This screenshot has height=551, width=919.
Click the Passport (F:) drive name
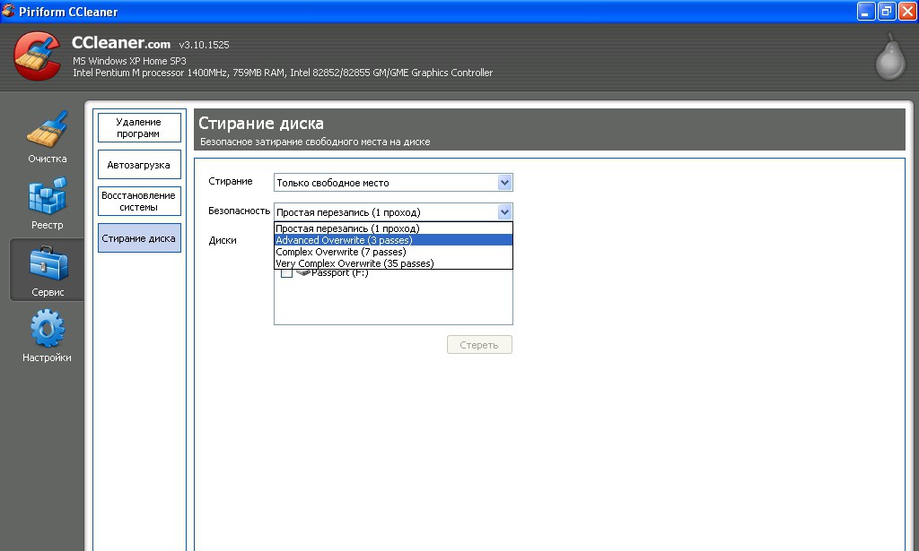[340, 273]
